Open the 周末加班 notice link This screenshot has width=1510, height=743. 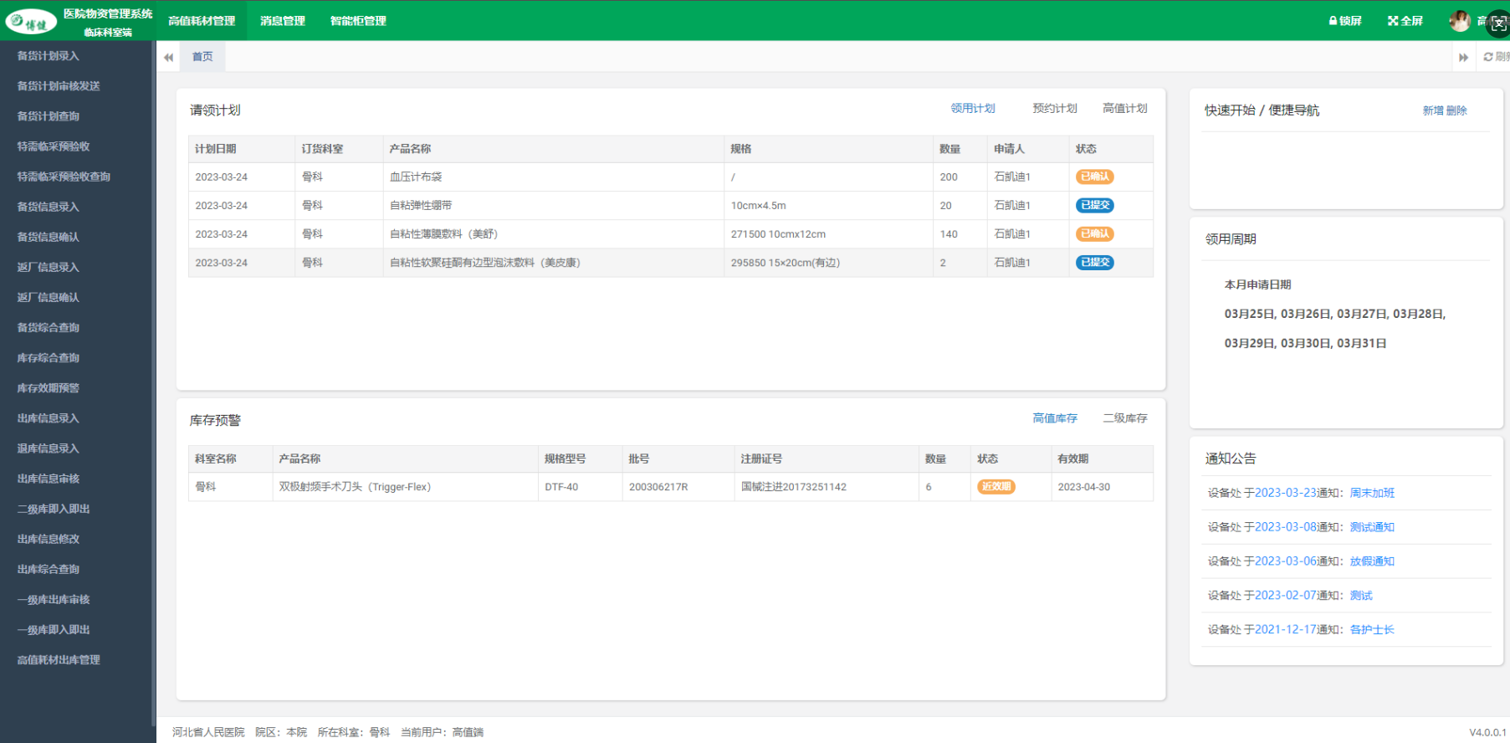[1372, 493]
